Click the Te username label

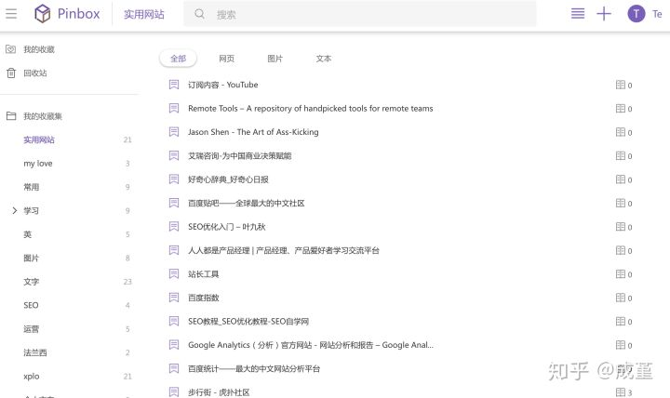657,14
